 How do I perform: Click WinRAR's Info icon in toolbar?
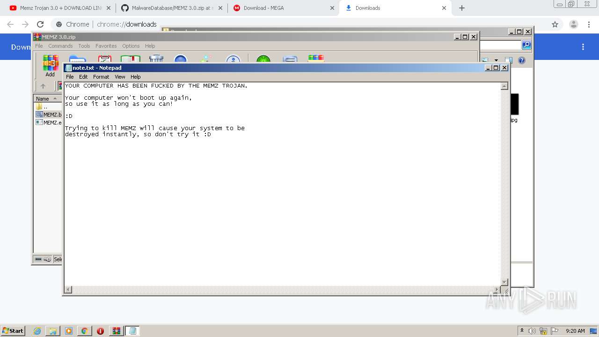[233, 59]
